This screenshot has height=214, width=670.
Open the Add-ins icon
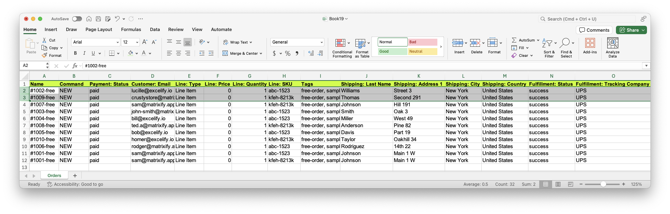click(x=590, y=43)
